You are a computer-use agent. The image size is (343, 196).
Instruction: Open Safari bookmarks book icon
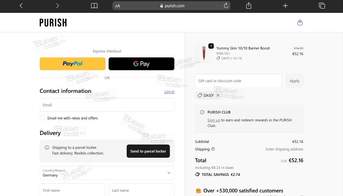coord(94,6)
